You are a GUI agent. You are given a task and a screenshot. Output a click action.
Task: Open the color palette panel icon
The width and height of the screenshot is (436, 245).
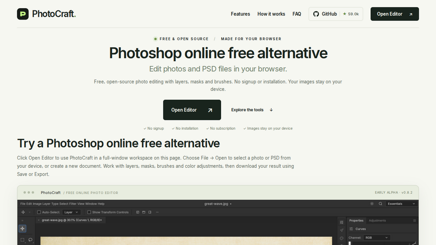click(x=342, y=238)
